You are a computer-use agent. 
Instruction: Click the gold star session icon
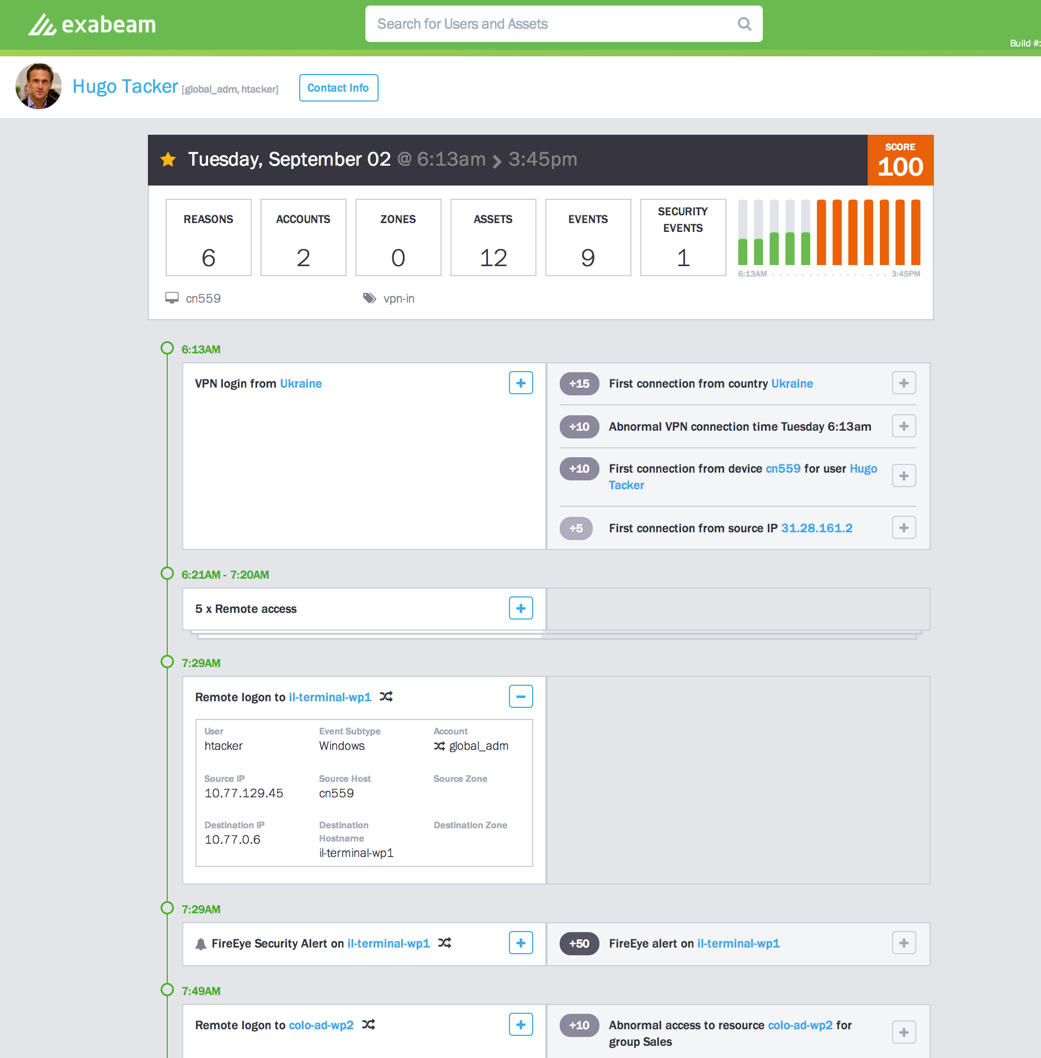pos(168,160)
